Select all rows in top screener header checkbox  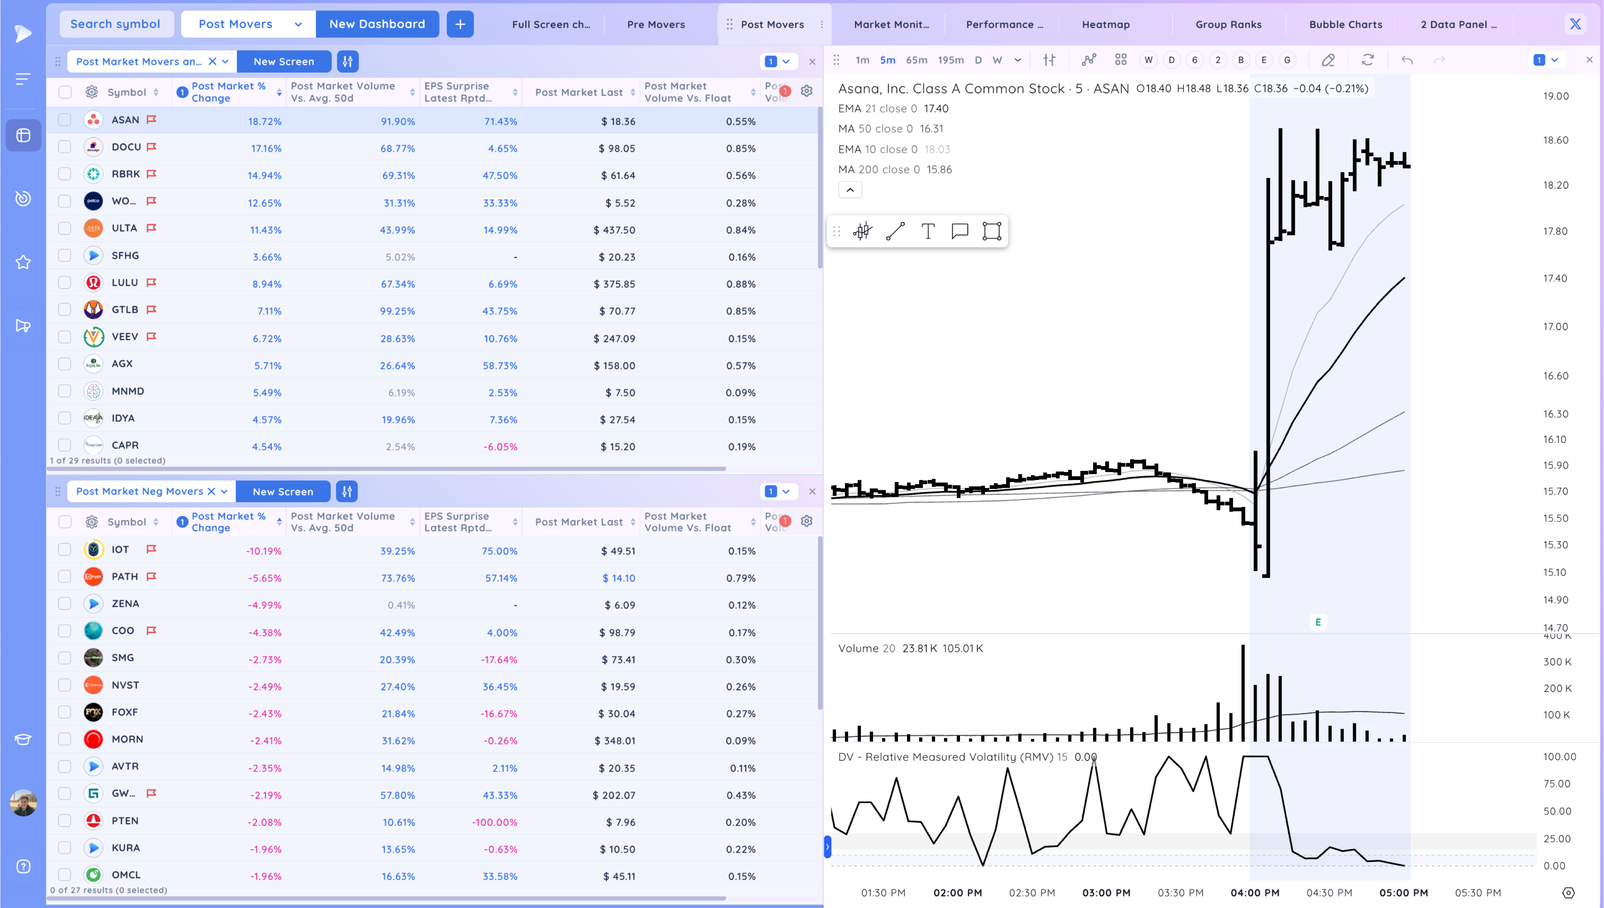tap(65, 92)
